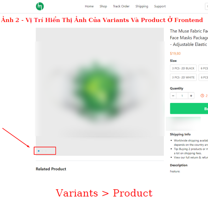This screenshot has width=208, height=205.
Task: Open the Home menu item
Action: pos(89,6)
